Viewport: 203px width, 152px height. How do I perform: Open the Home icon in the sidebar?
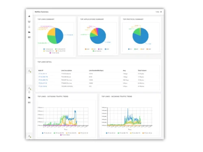[x=29, y=16]
